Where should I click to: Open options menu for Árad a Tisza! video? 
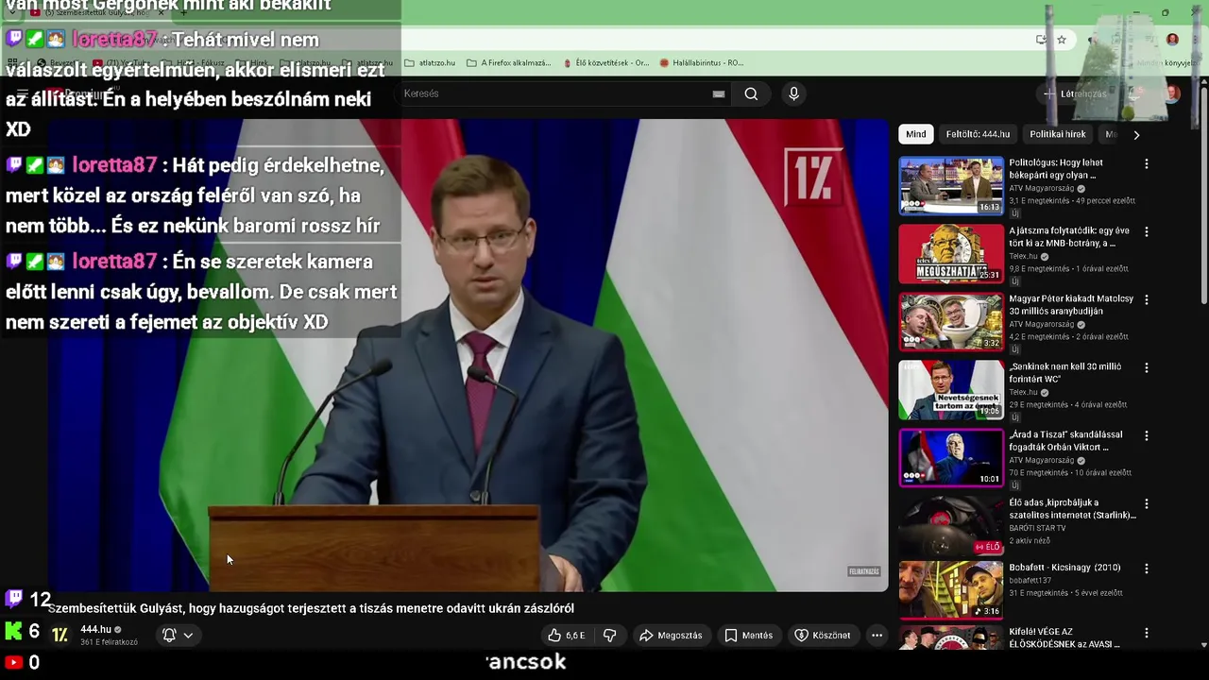click(1147, 435)
